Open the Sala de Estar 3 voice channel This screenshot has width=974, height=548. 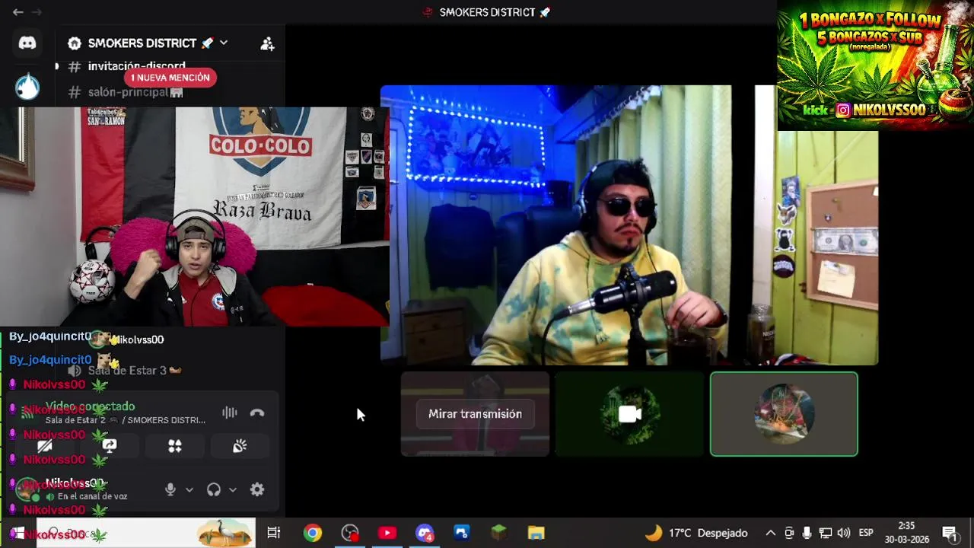point(127,371)
